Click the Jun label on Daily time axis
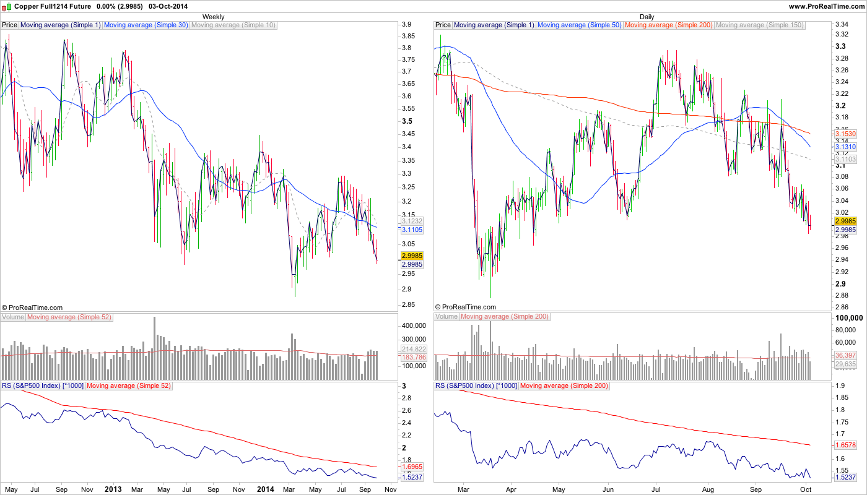867x495 pixels. (x=607, y=489)
